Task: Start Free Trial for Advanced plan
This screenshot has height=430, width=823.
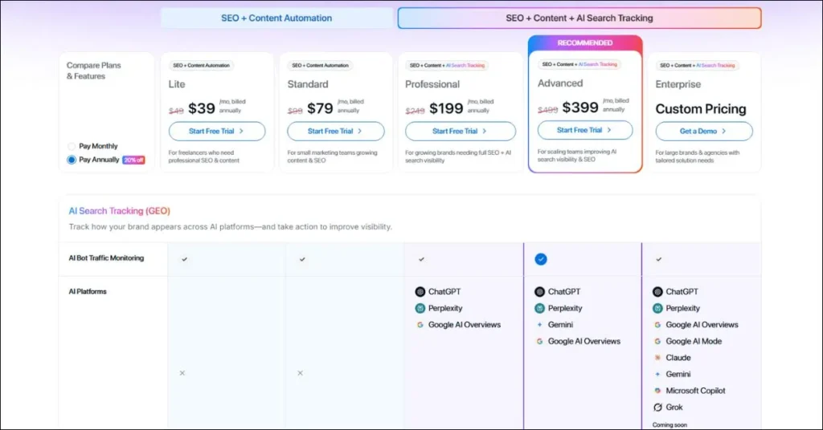Action: (585, 130)
